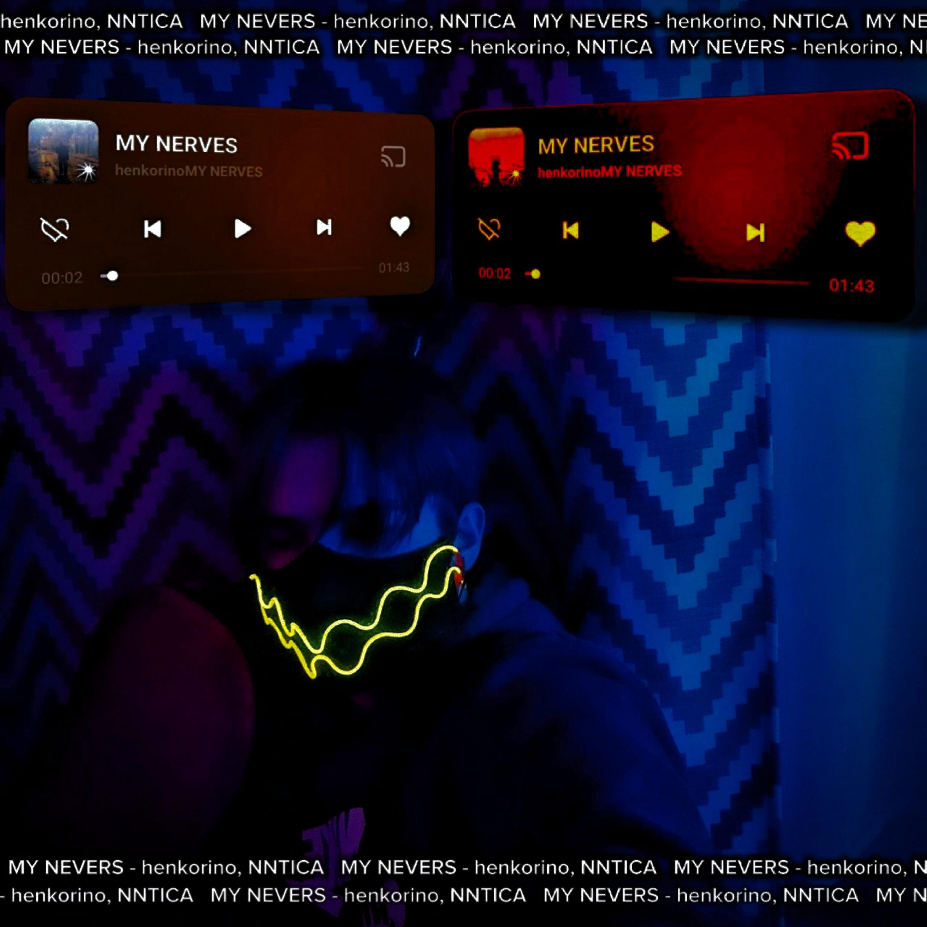The height and width of the screenshot is (927, 927).
Task: Select the red "henkorinoMY NERVES" subtitle
Action: 609,172
